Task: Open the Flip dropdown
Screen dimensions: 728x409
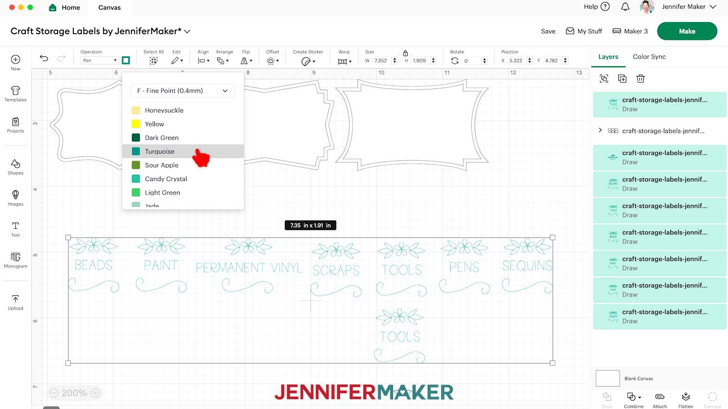Action: (247, 61)
